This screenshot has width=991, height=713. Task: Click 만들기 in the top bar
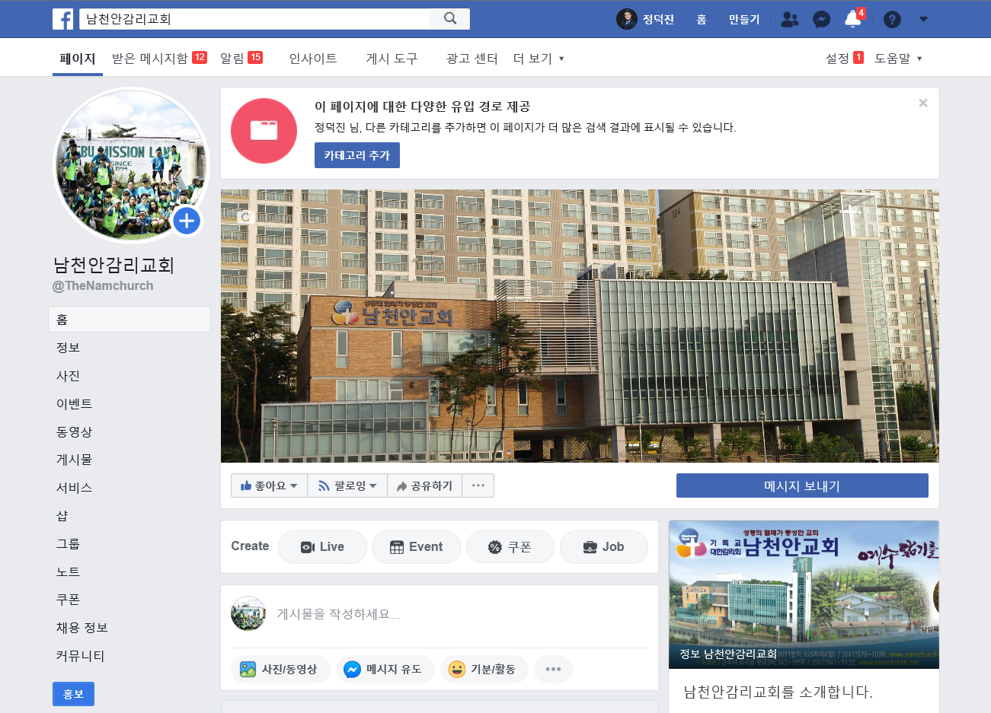[x=744, y=19]
